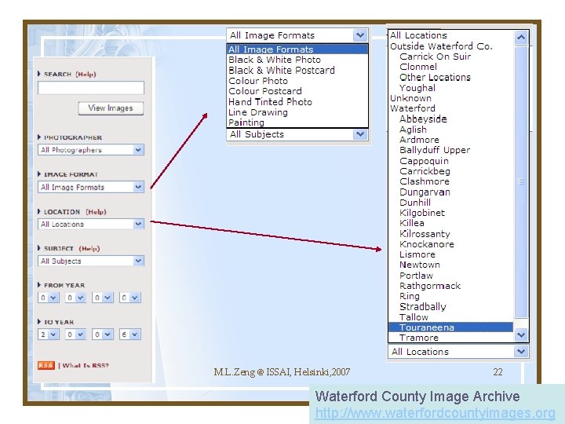Open the fourth From Year digit dropdown
The image size is (565, 424).
pyautogui.click(x=129, y=298)
